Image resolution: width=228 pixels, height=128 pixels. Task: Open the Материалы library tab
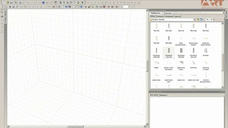coord(170,16)
